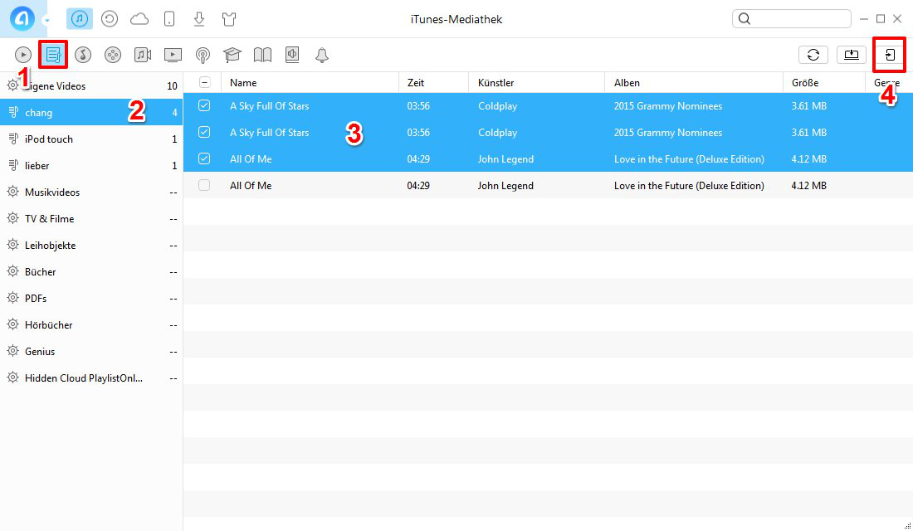This screenshot has width=913, height=531.
Task: Open the PDFs playlist
Action: [91, 298]
